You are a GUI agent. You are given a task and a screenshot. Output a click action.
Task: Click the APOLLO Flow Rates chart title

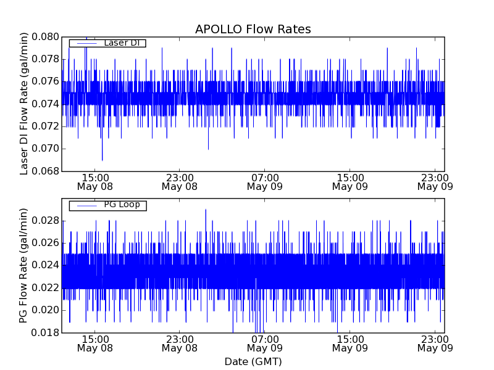click(x=253, y=29)
